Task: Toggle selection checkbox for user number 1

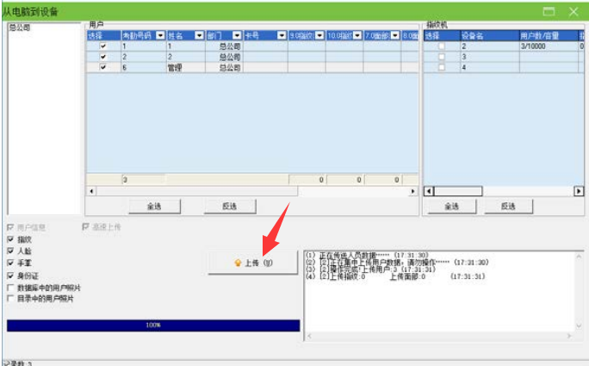Action: point(103,47)
